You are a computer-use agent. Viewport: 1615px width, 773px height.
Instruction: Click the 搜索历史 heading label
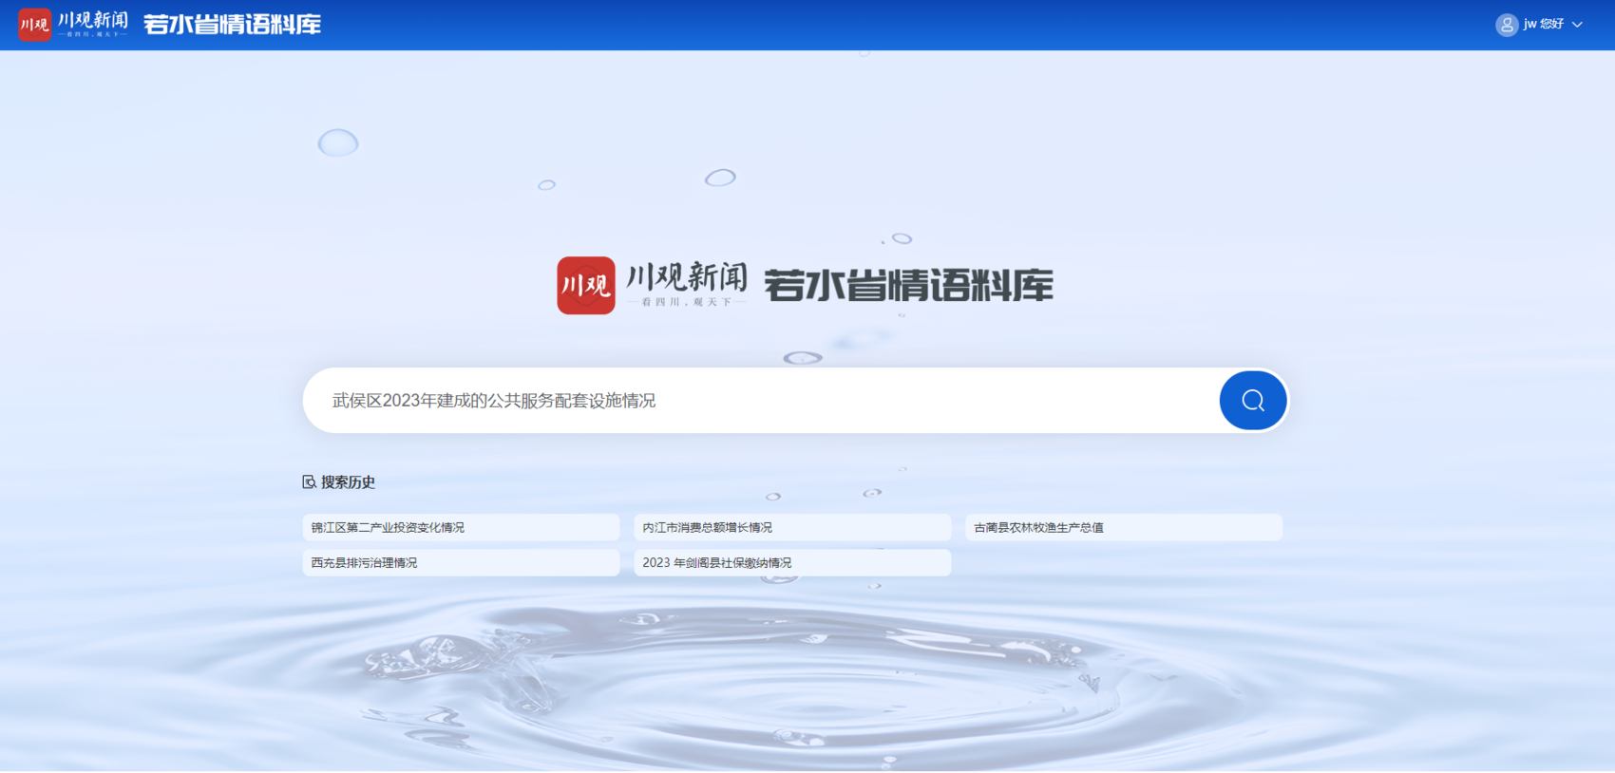click(348, 482)
